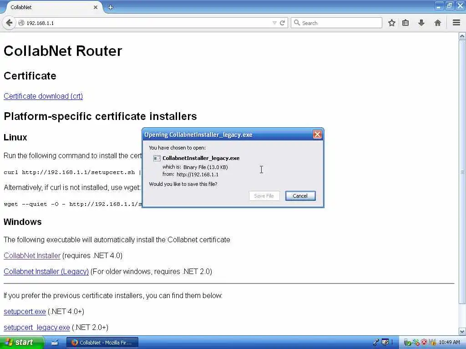
Task: Click the 10:49 AM taskbar clock
Action: point(449,343)
